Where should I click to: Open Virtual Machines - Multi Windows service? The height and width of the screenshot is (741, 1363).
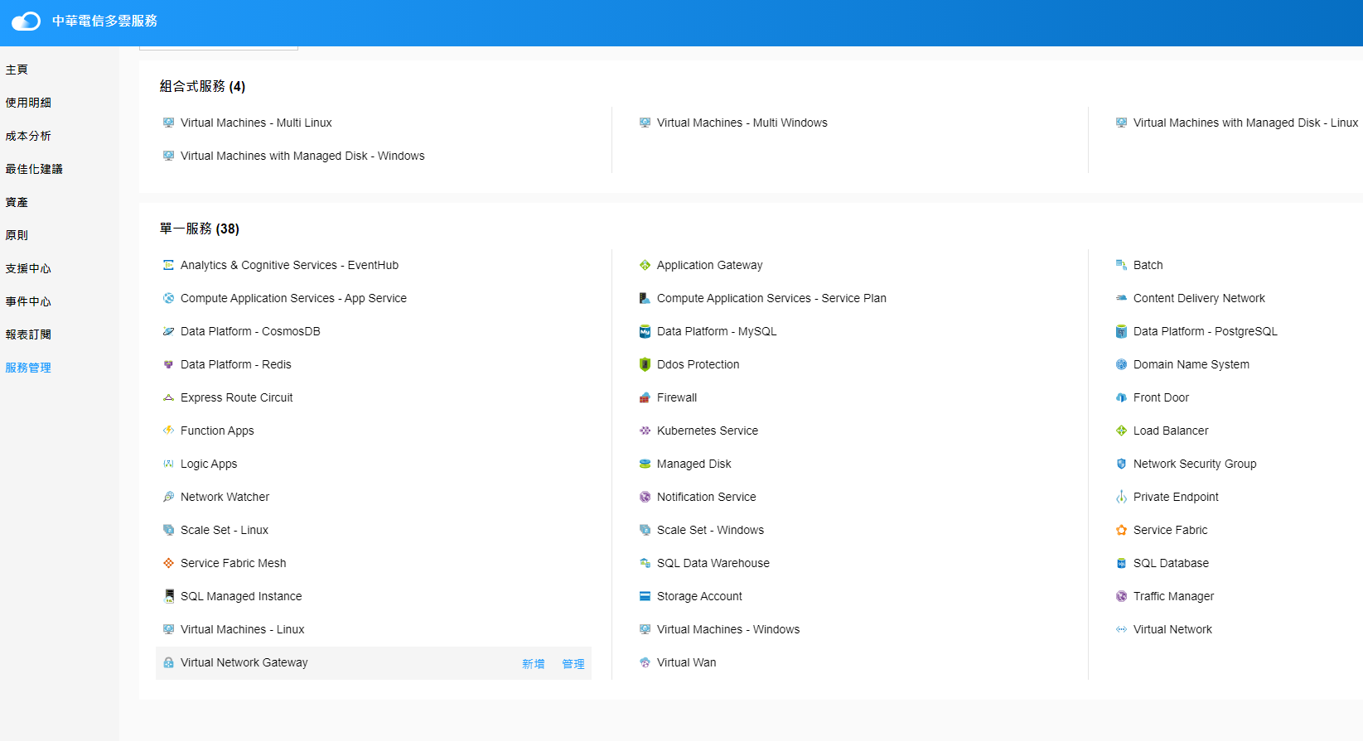(x=742, y=123)
